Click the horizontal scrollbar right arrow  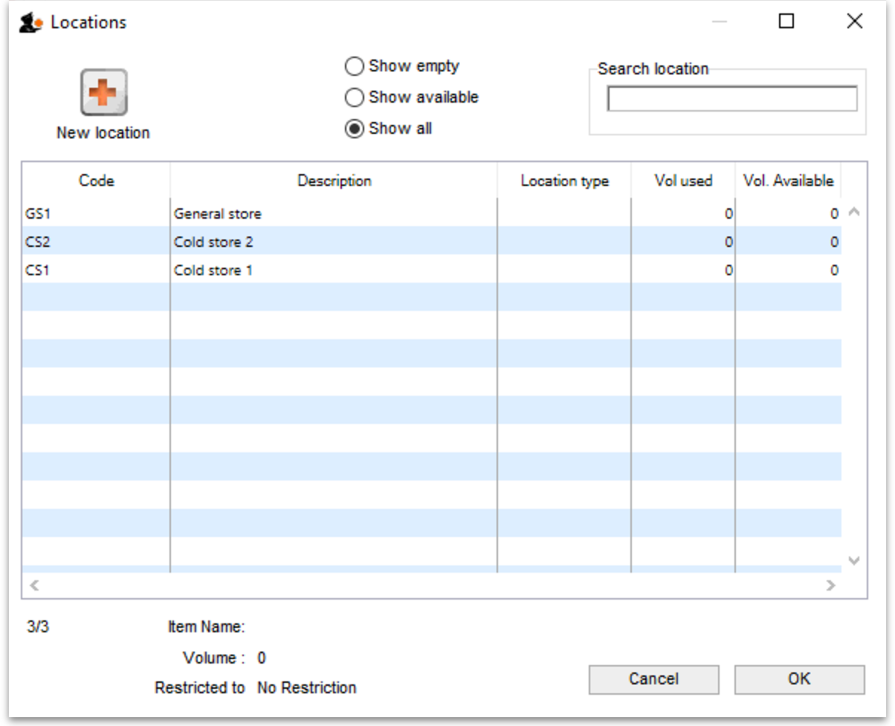pyautogui.click(x=831, y=585)
